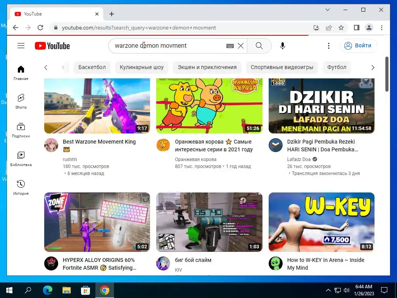This screenshot has width=397, height=298.
Task: Click the rushhh channel avatar
Action: point(51,145)
